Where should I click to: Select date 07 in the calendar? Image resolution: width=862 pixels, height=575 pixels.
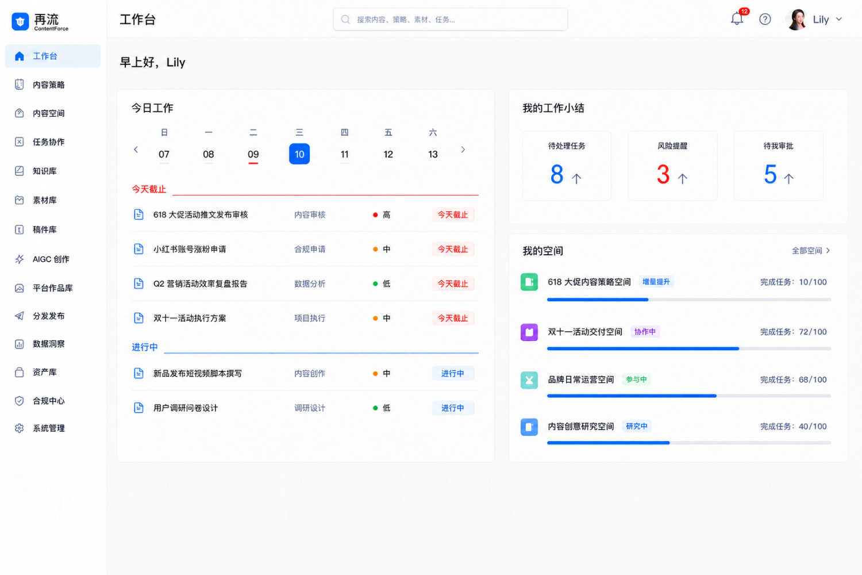point(164,154)
